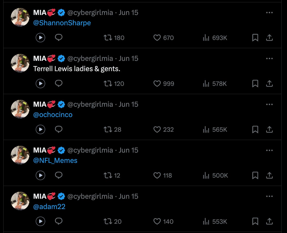Repost the @ochocinco tweet with 28 reposts
Image resolution: width=287 pixels, height=233 pixels.
(x=108, y=129)
